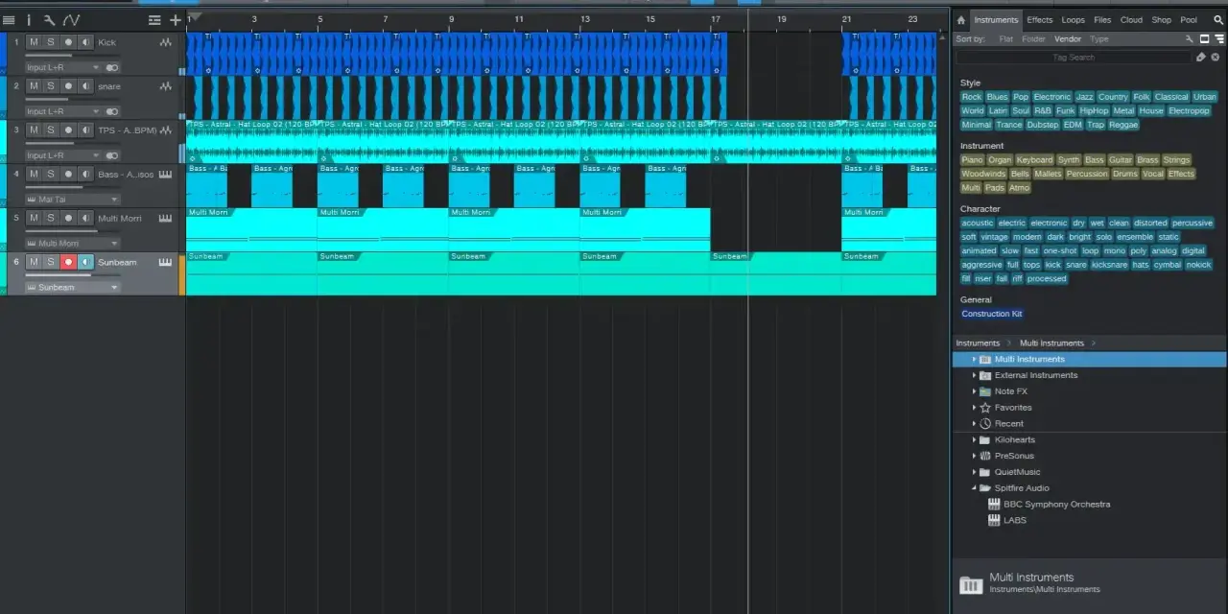Toggle monitor on Sunbeam track
Image resolution: width=1228 pixels, height=614 pixels.
(x=85, y=262)
